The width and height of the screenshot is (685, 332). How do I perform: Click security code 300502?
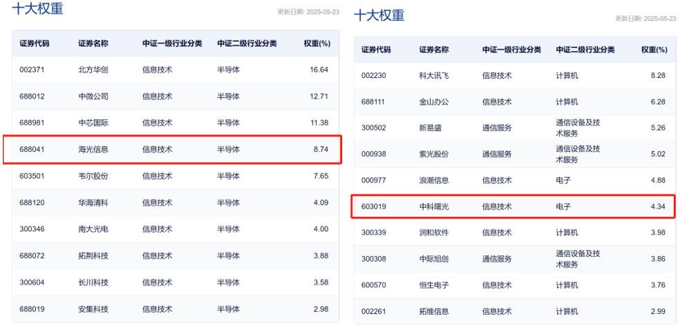coord(373,128)
